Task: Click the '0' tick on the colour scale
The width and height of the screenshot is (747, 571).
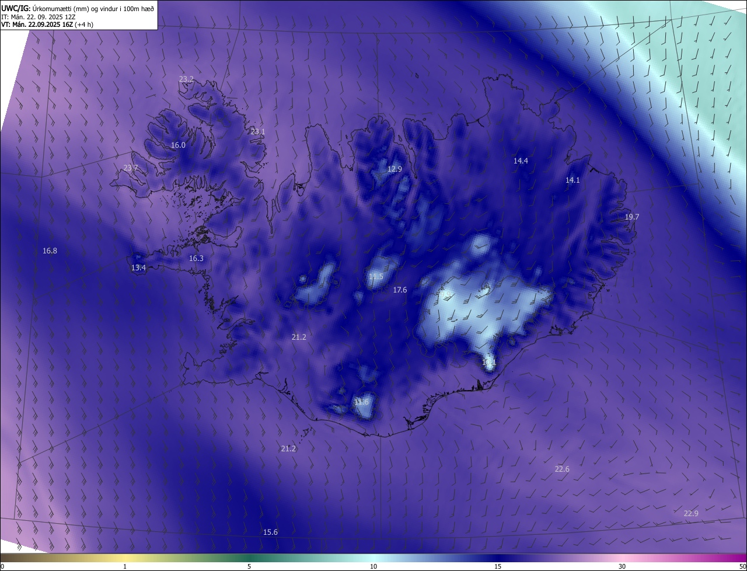Action: tap(2, 567)
